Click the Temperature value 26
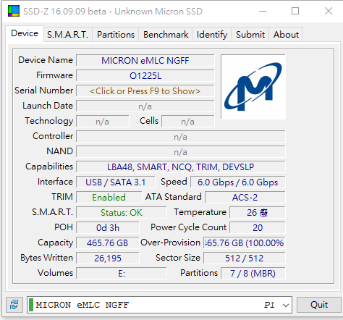The width and height of the screenshot is (343, 320). point(258,213)
